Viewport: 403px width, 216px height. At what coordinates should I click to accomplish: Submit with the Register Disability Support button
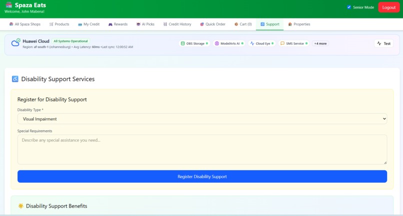(x=202, y=177)
